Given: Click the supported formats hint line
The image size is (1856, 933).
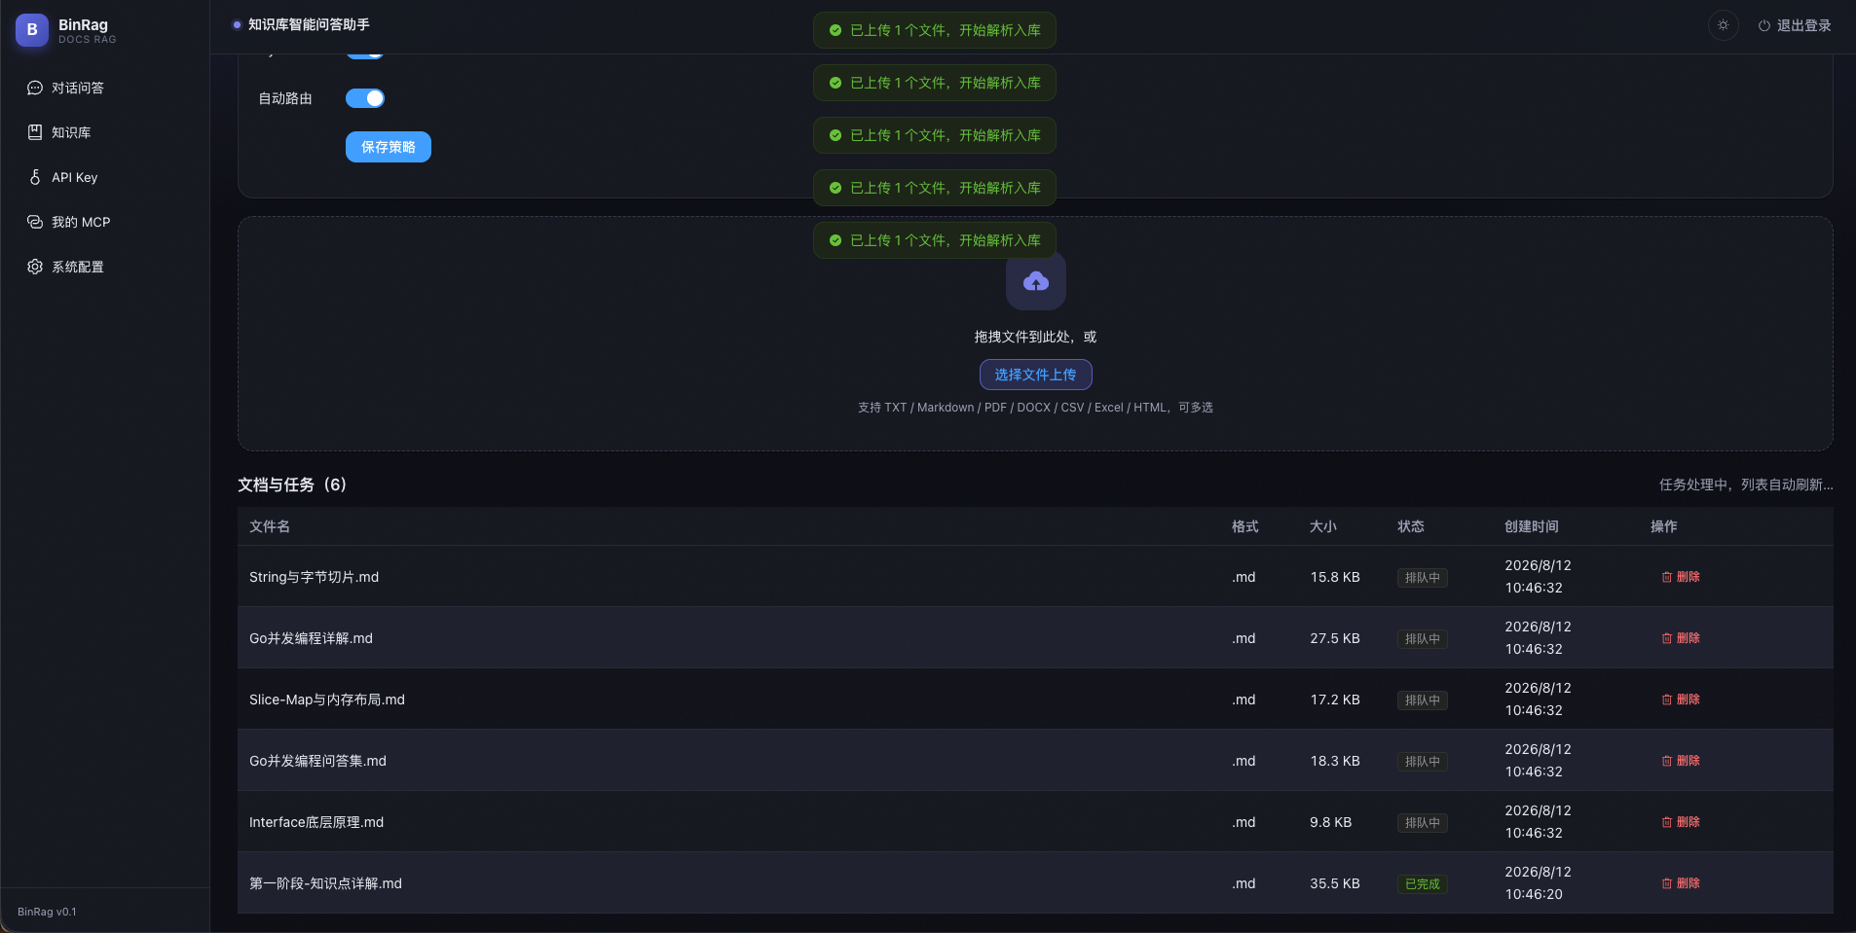Looking at the screenshot, I should (1036, 408).
